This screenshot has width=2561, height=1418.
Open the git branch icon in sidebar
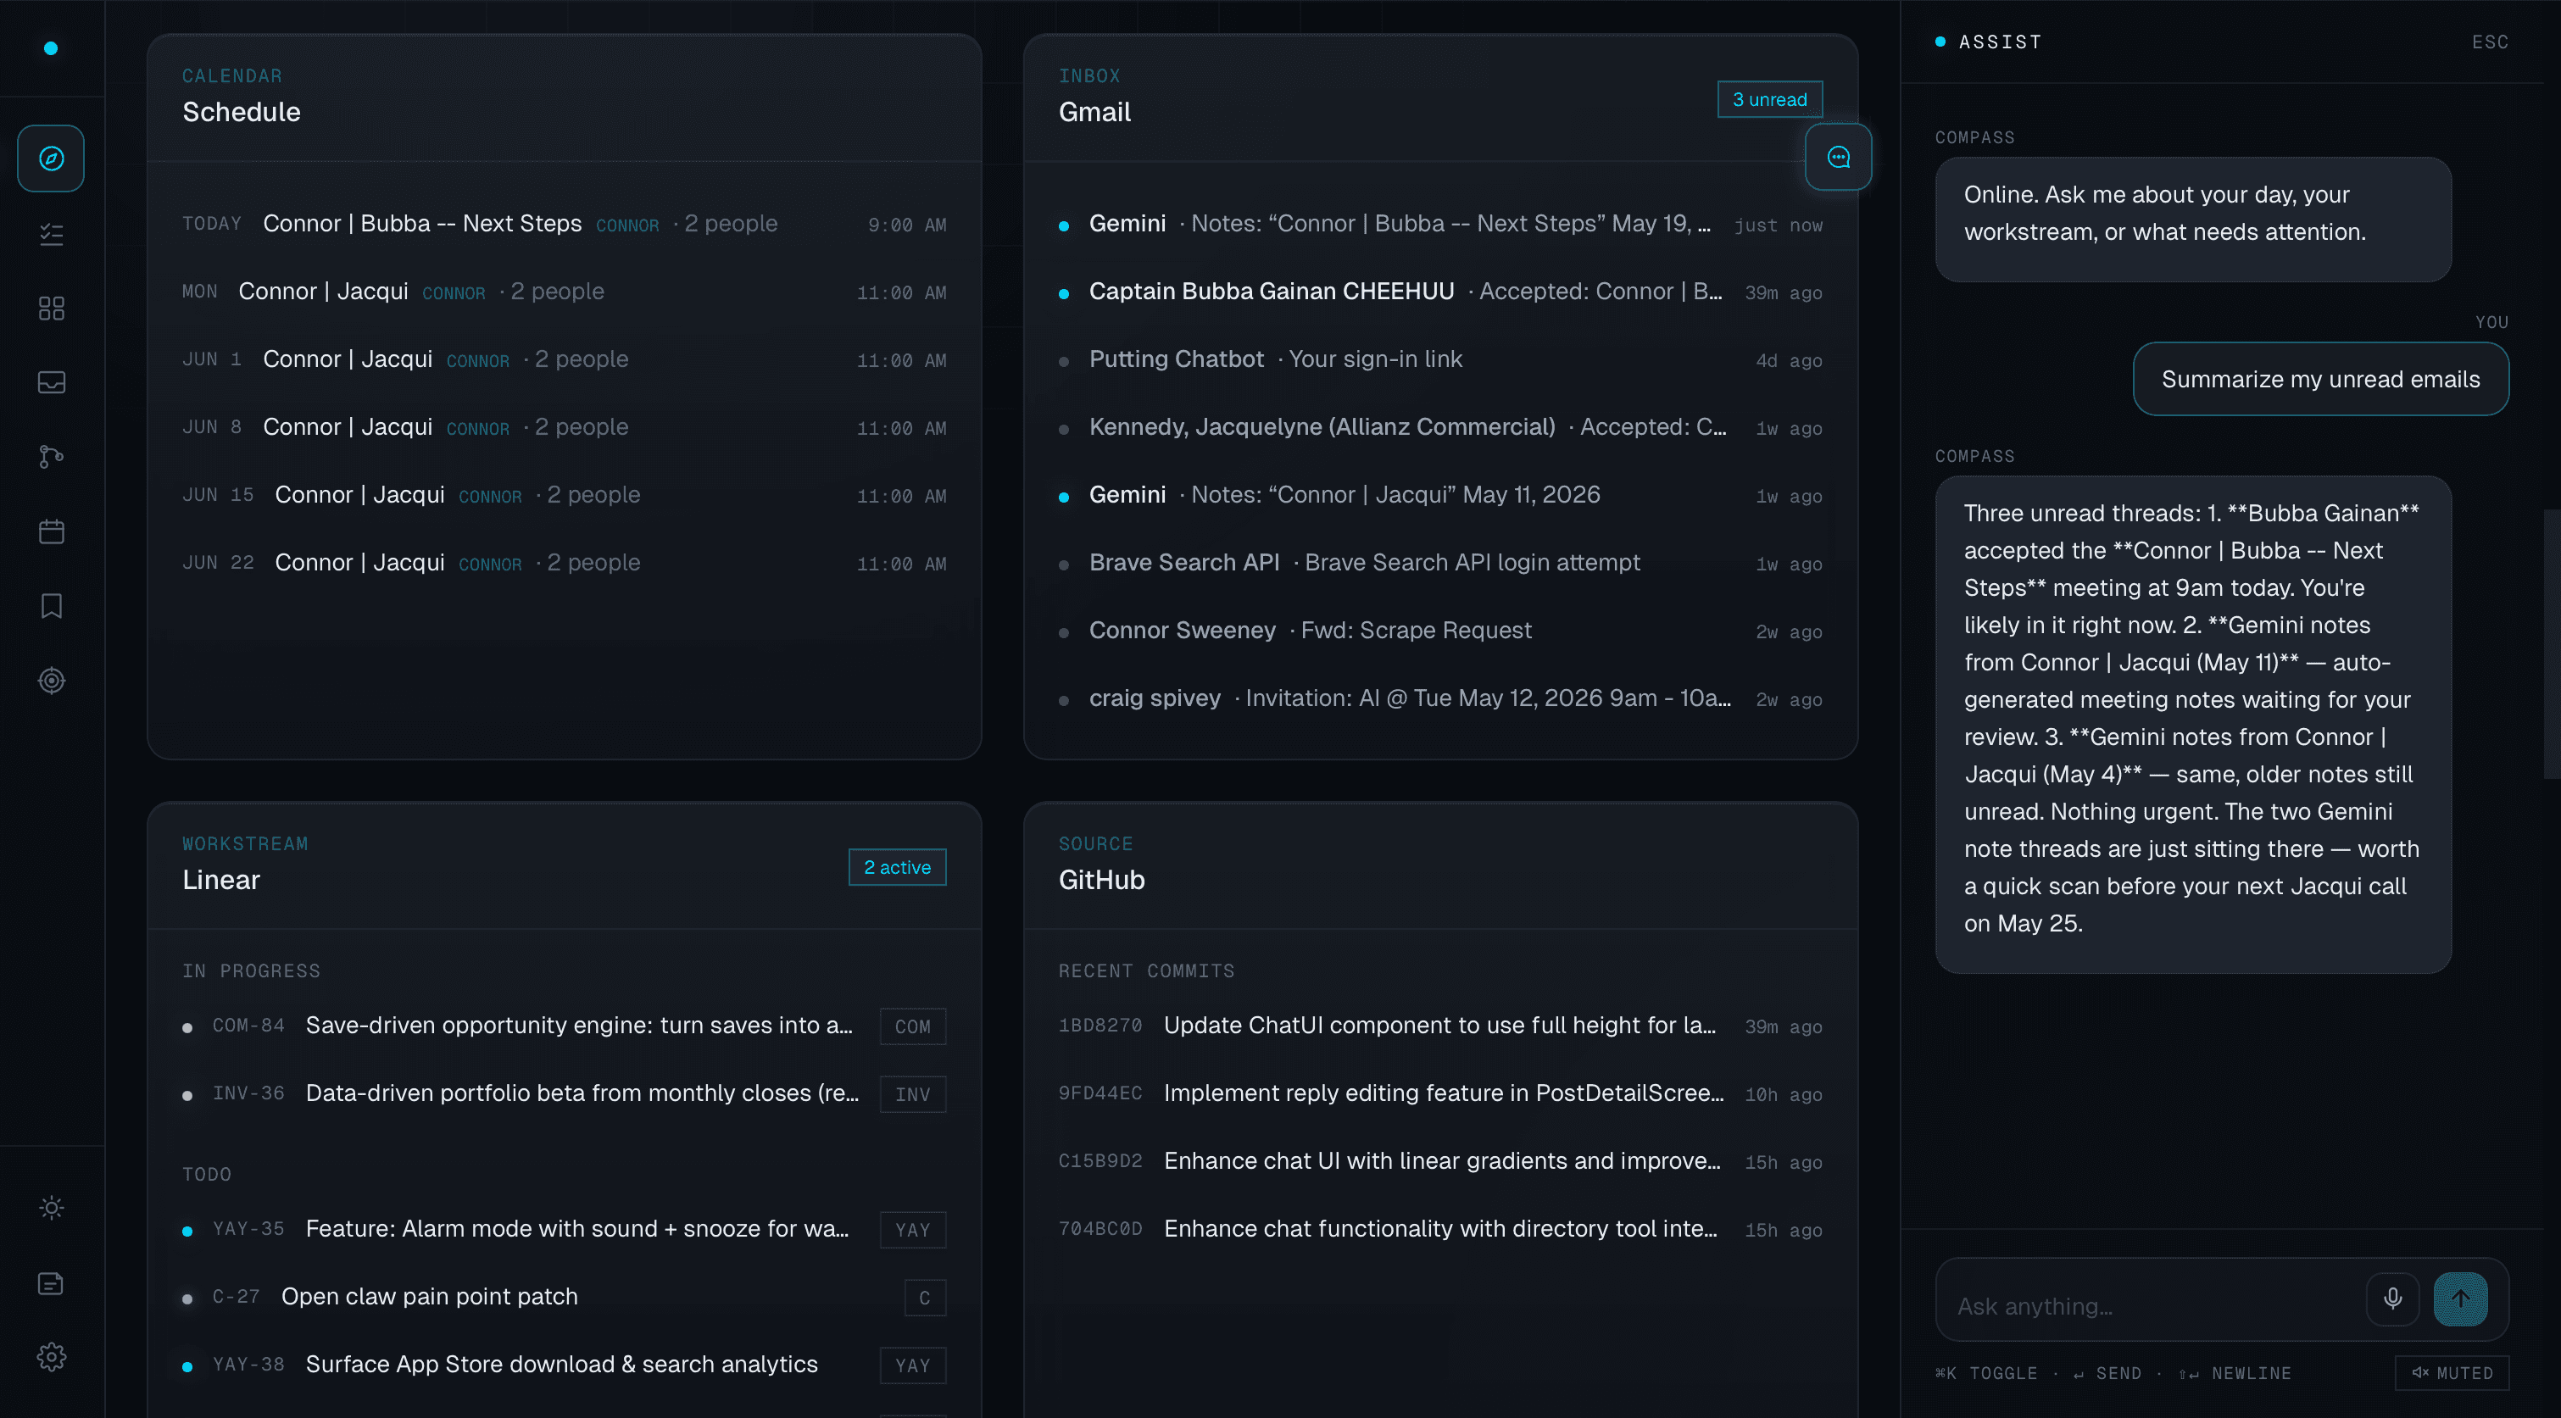51,457
